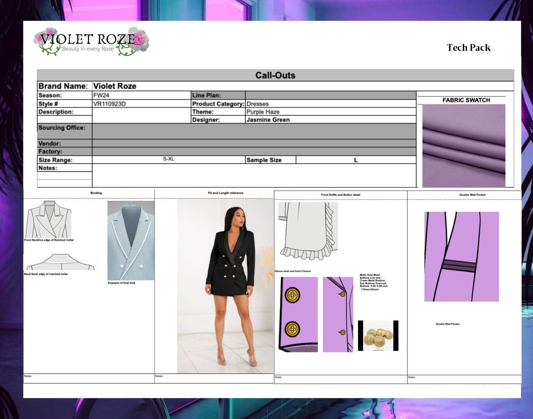Select the Season value 'FW24'

coord(101,95)
